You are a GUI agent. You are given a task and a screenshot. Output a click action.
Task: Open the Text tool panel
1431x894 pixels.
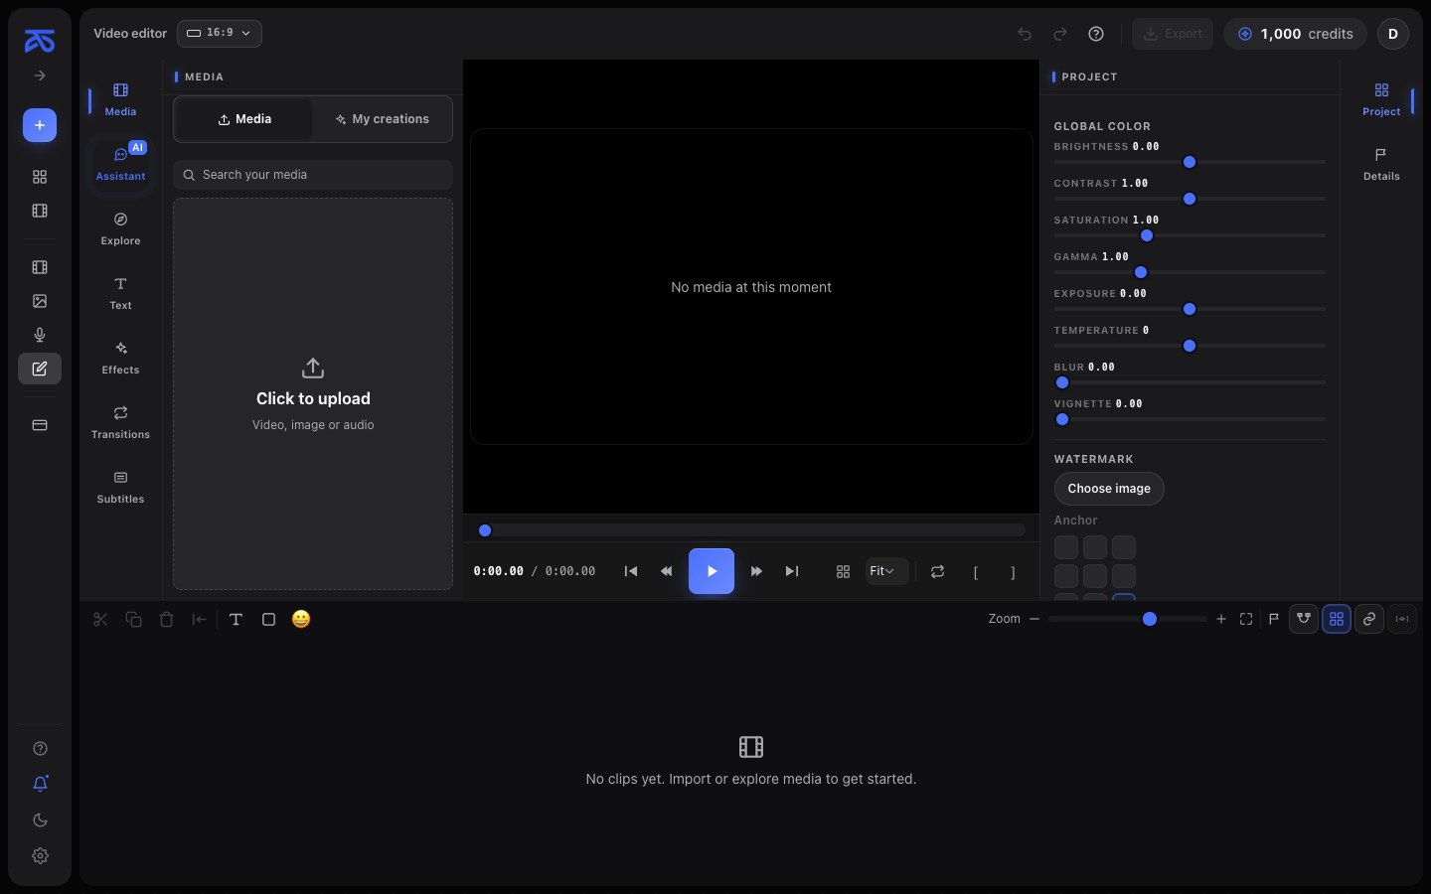(120, 293)
